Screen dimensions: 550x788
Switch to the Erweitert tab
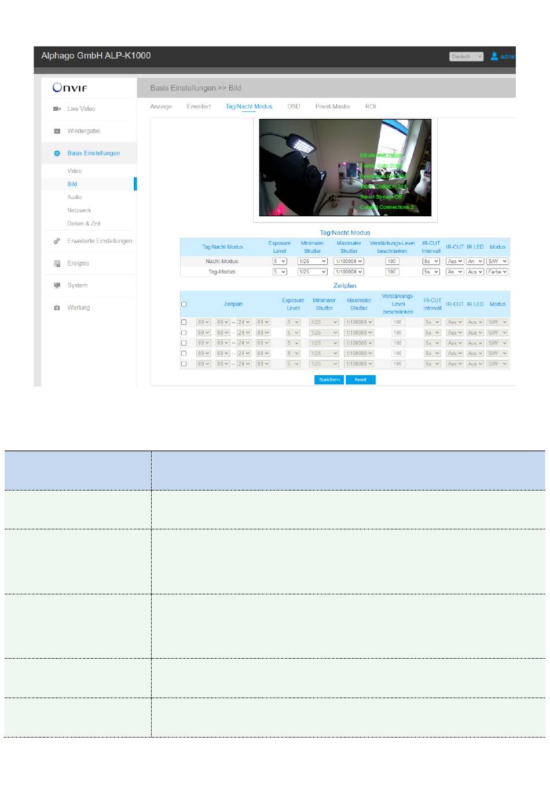click(x=199, y=106)
